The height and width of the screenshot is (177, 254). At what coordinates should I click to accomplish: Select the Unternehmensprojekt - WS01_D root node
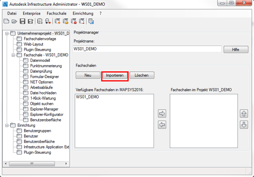pos(43,33)
